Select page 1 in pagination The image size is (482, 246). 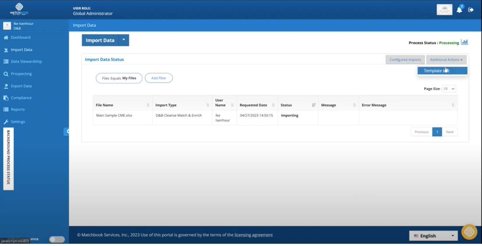[437, 132]
